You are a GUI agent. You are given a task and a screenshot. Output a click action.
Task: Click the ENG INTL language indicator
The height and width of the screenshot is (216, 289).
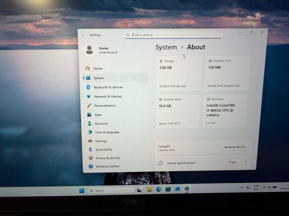point(256,188)
